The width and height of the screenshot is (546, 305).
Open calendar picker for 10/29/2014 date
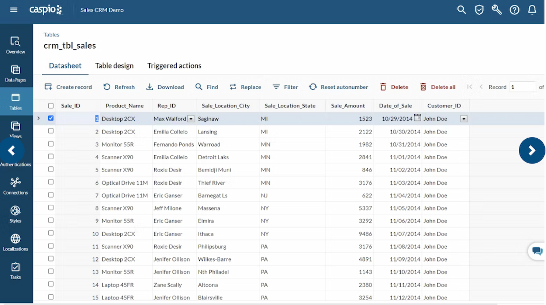417,118
